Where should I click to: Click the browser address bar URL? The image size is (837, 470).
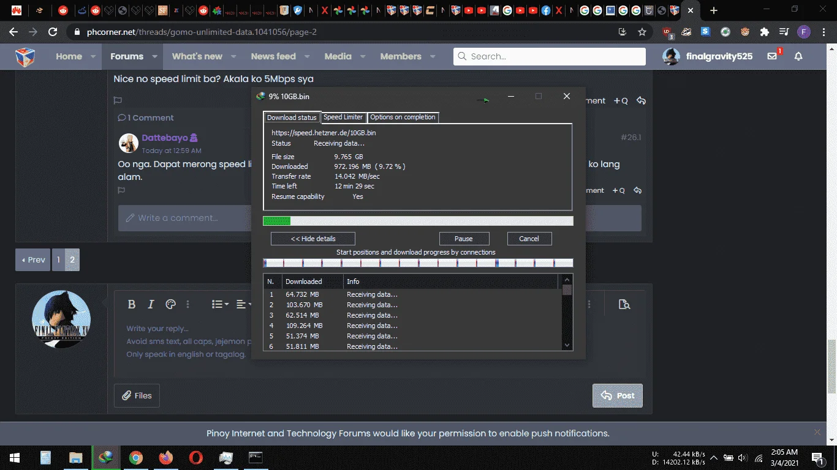[x=200, y=32]
